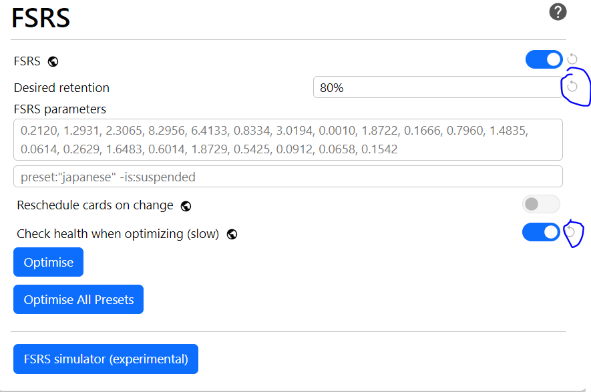Image resolution: width=591 pixels, height=392 pixels.
Task: Click the Desired retention 80% field
Action: [x=437, y=87]
